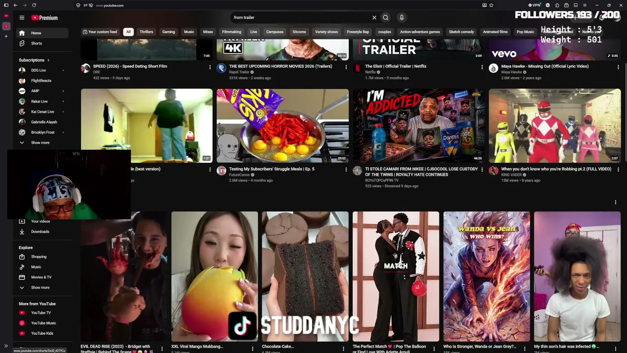Expand the Subscriptions section chevron
627x353 pixels.
pos(48,60)
